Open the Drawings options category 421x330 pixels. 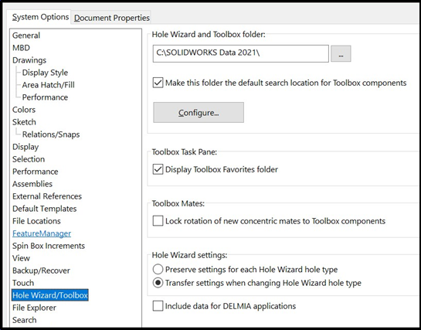(29, 60)
